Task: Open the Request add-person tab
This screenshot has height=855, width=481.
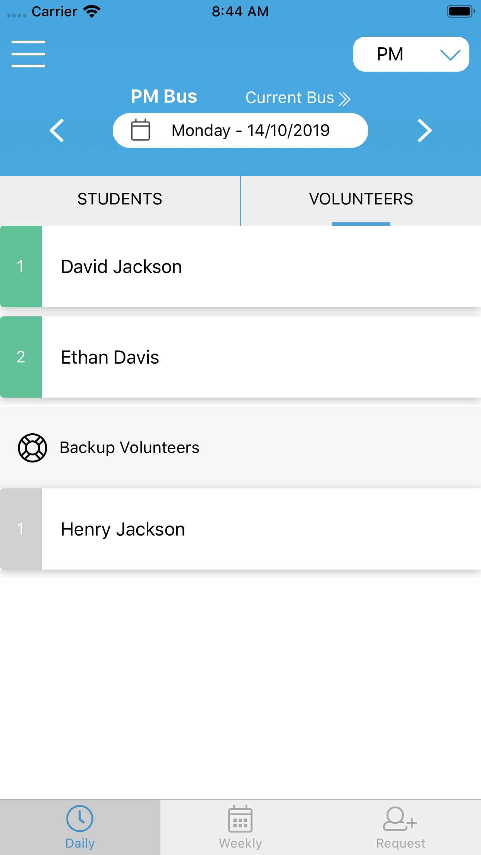Action: (x=401, y=827)
